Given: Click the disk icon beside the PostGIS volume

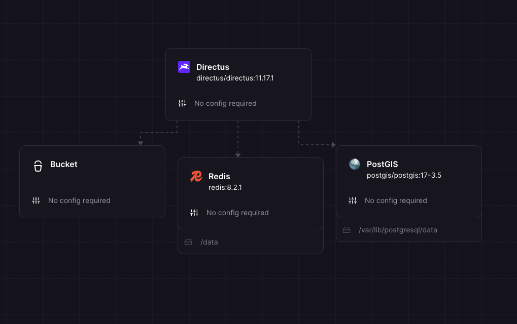Looking at the screenshot, I should coord(347,230).
